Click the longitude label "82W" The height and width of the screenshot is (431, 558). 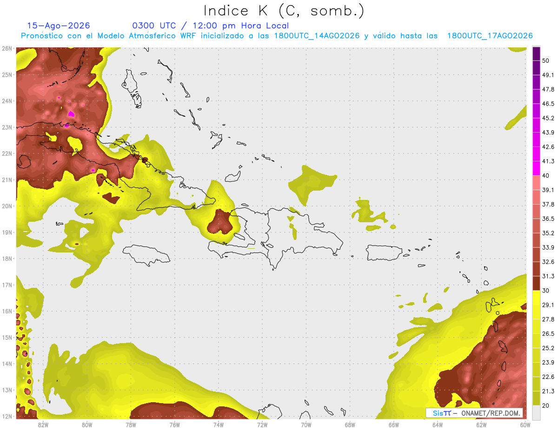pyautogui.click(x=43, y=425)
